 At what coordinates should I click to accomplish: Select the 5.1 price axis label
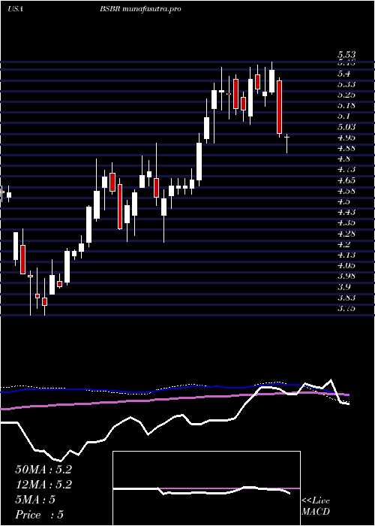pyautogui.click(x=344, y=116)
